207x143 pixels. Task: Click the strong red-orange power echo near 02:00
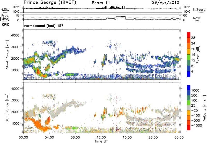click(38, 71)
